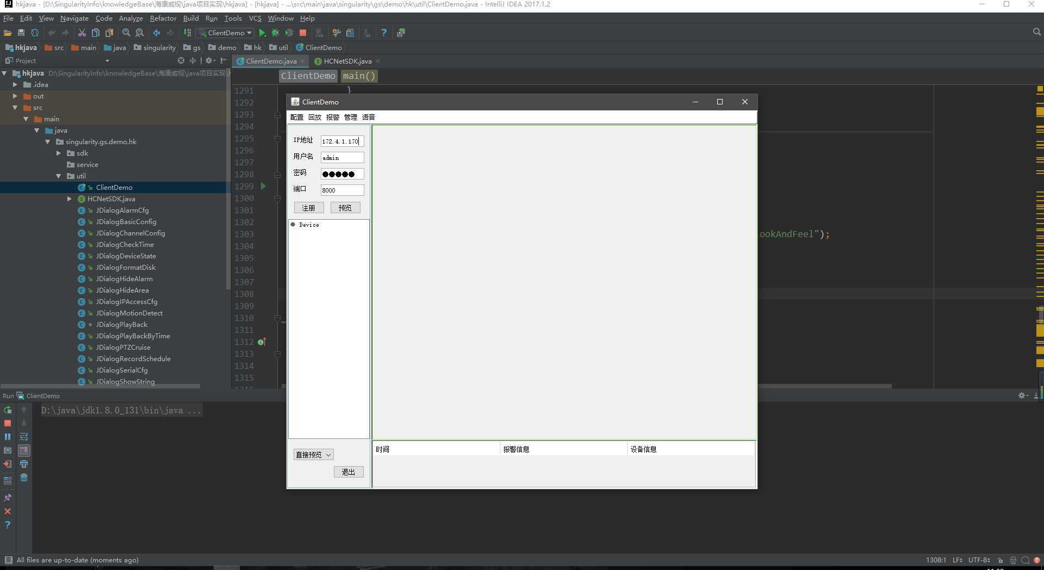Click the Synchronize toolbar icon
The width and height of the screenshot is (1044, 570).
(x=35, y=33)
